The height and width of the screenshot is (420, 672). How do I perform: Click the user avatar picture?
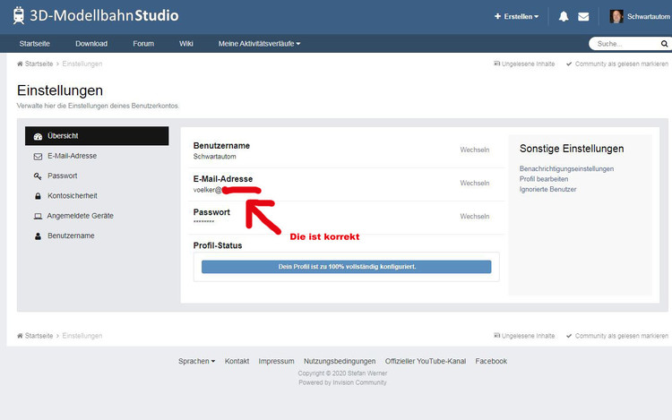[x=616, y=16]
